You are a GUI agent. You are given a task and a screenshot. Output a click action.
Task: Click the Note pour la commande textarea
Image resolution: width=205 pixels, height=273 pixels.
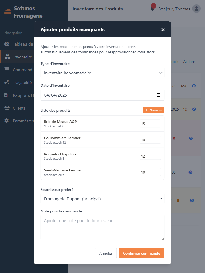102,228
